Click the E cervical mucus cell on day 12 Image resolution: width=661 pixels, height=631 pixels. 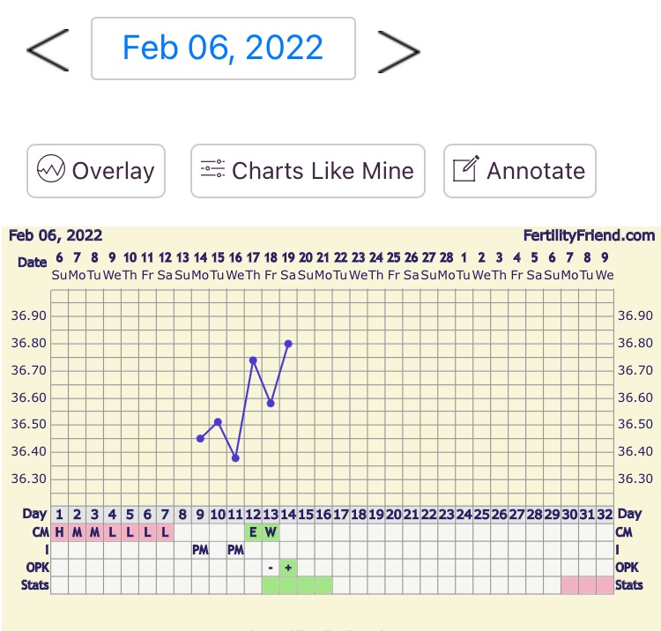coord(253,531)
